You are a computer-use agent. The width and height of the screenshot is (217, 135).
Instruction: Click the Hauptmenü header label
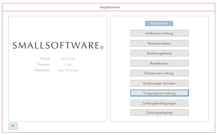159,23
